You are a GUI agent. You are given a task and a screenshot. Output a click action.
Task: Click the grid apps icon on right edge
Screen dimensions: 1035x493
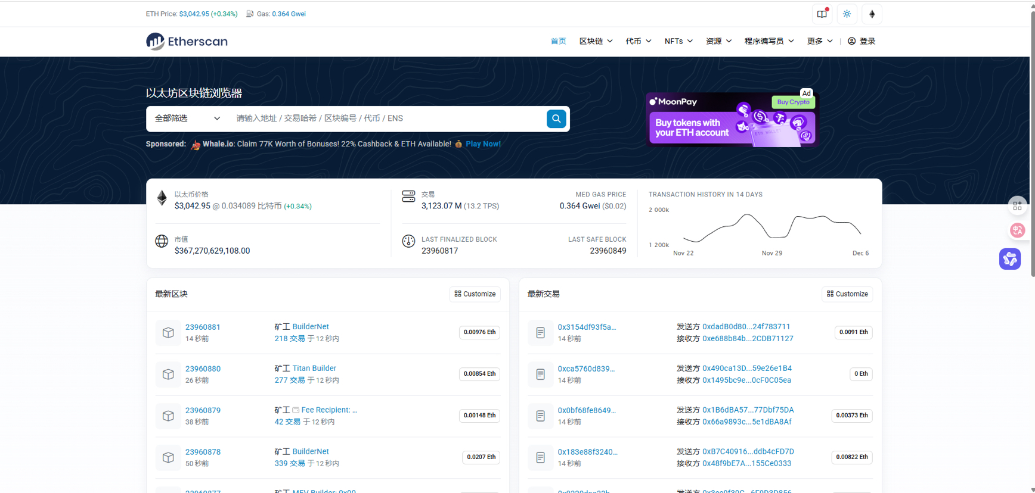coord(1017,206)
